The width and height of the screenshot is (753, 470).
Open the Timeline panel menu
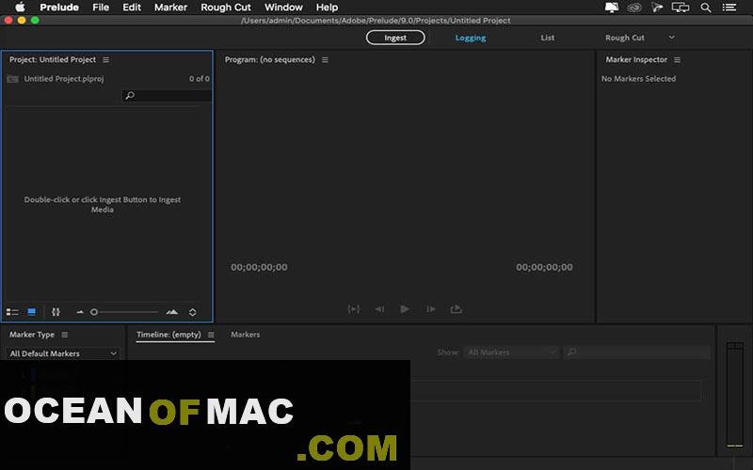211,335
